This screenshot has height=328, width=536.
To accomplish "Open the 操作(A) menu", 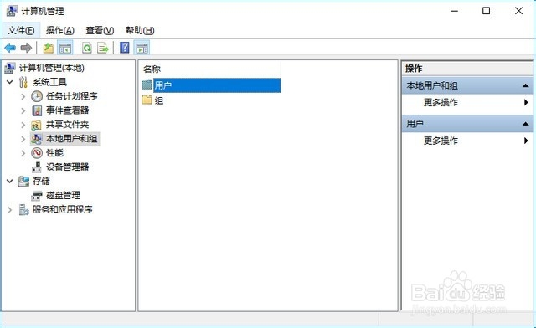I will point(59,30).
